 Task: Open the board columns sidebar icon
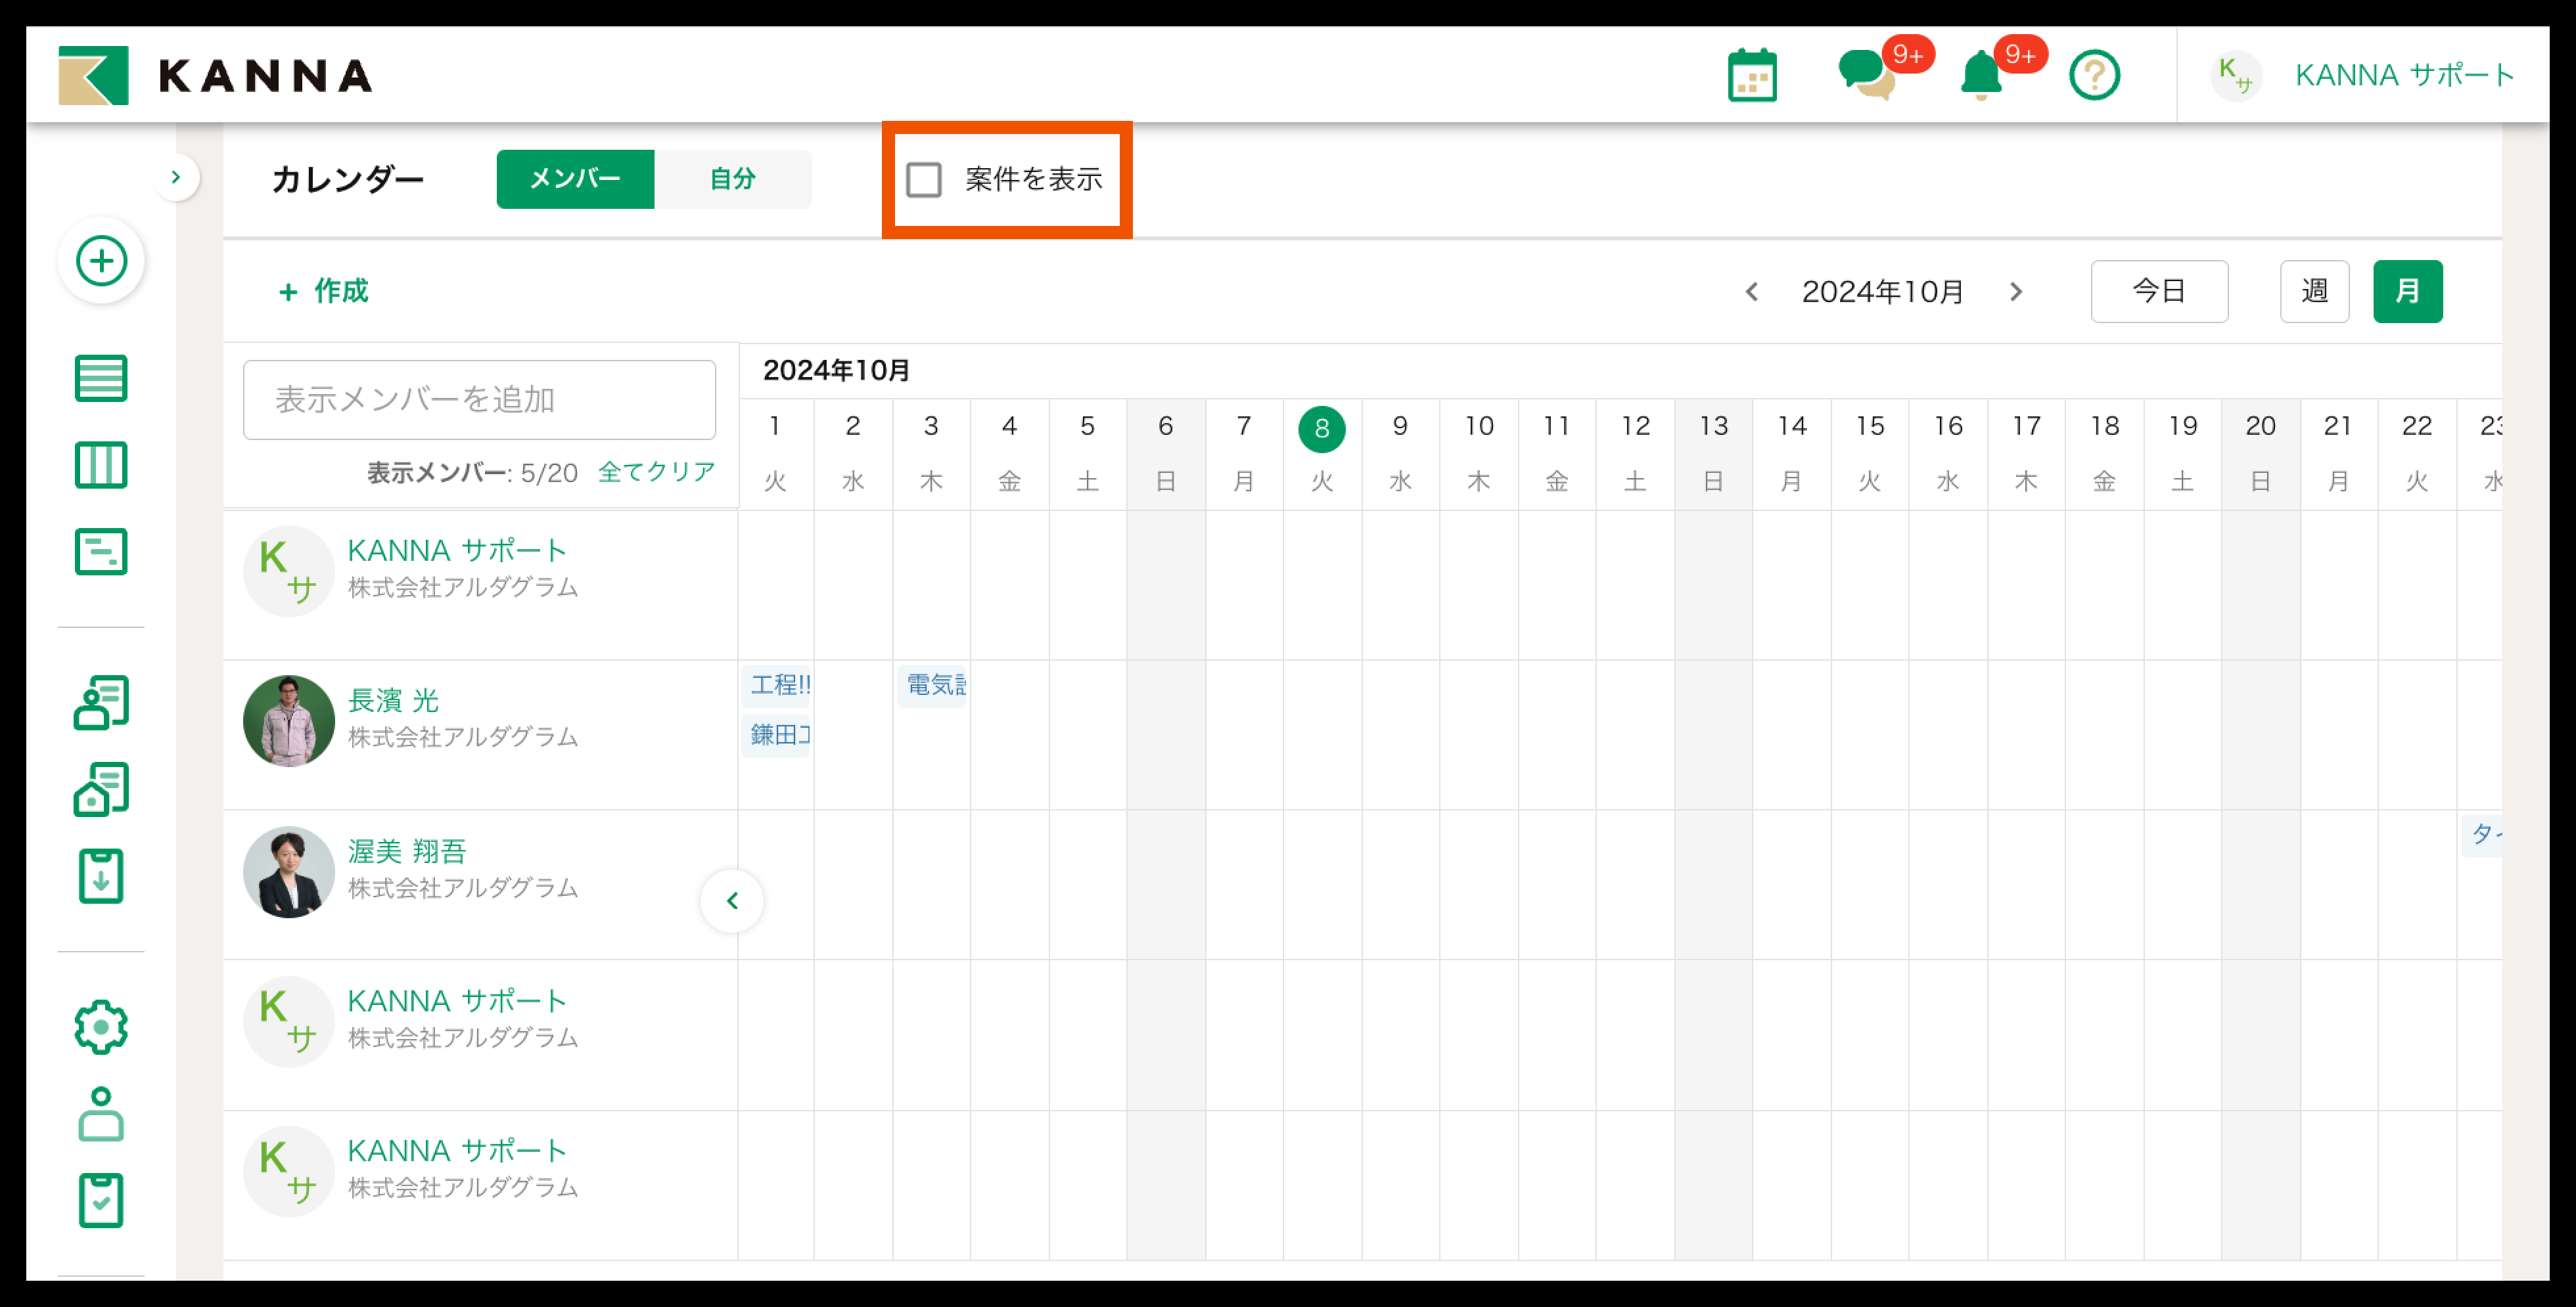click(101, 466)
